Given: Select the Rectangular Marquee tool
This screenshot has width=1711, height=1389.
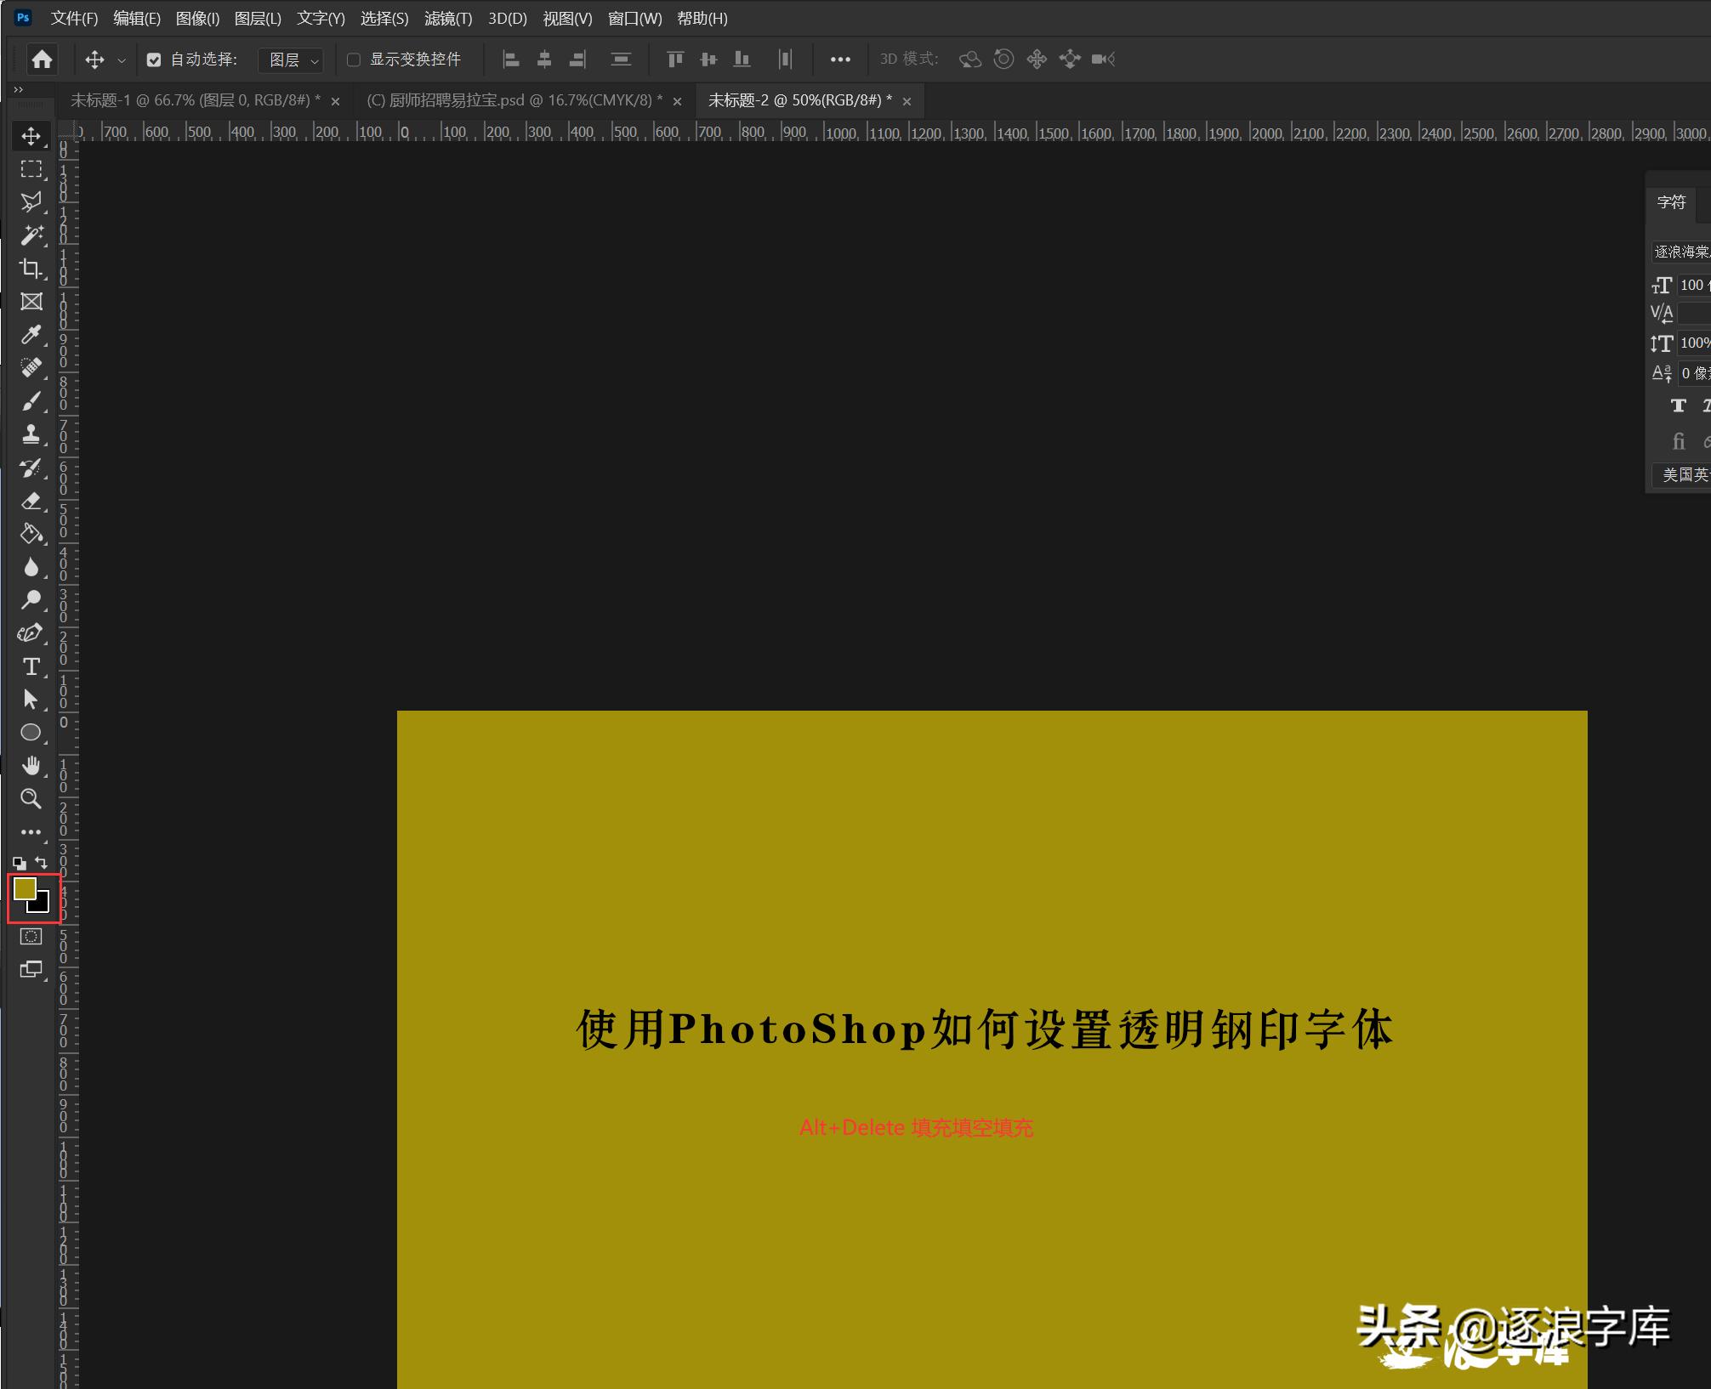Looking at the screenshot, I should (x=31, y=169).
